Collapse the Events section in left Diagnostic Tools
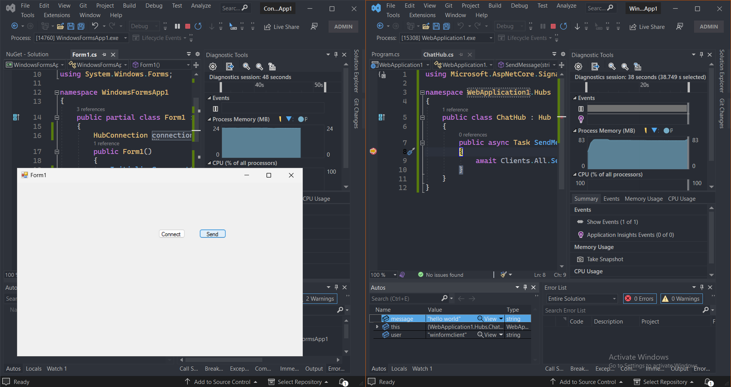 [x=209, y=98]
